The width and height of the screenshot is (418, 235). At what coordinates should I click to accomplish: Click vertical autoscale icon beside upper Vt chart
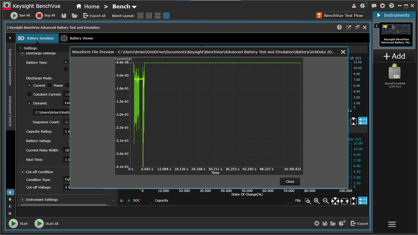click(x=354, y=121)
